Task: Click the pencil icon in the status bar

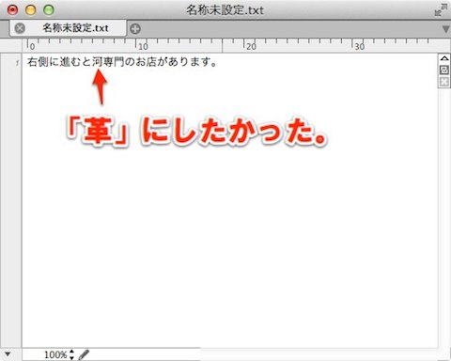Action: pos(84,354)
